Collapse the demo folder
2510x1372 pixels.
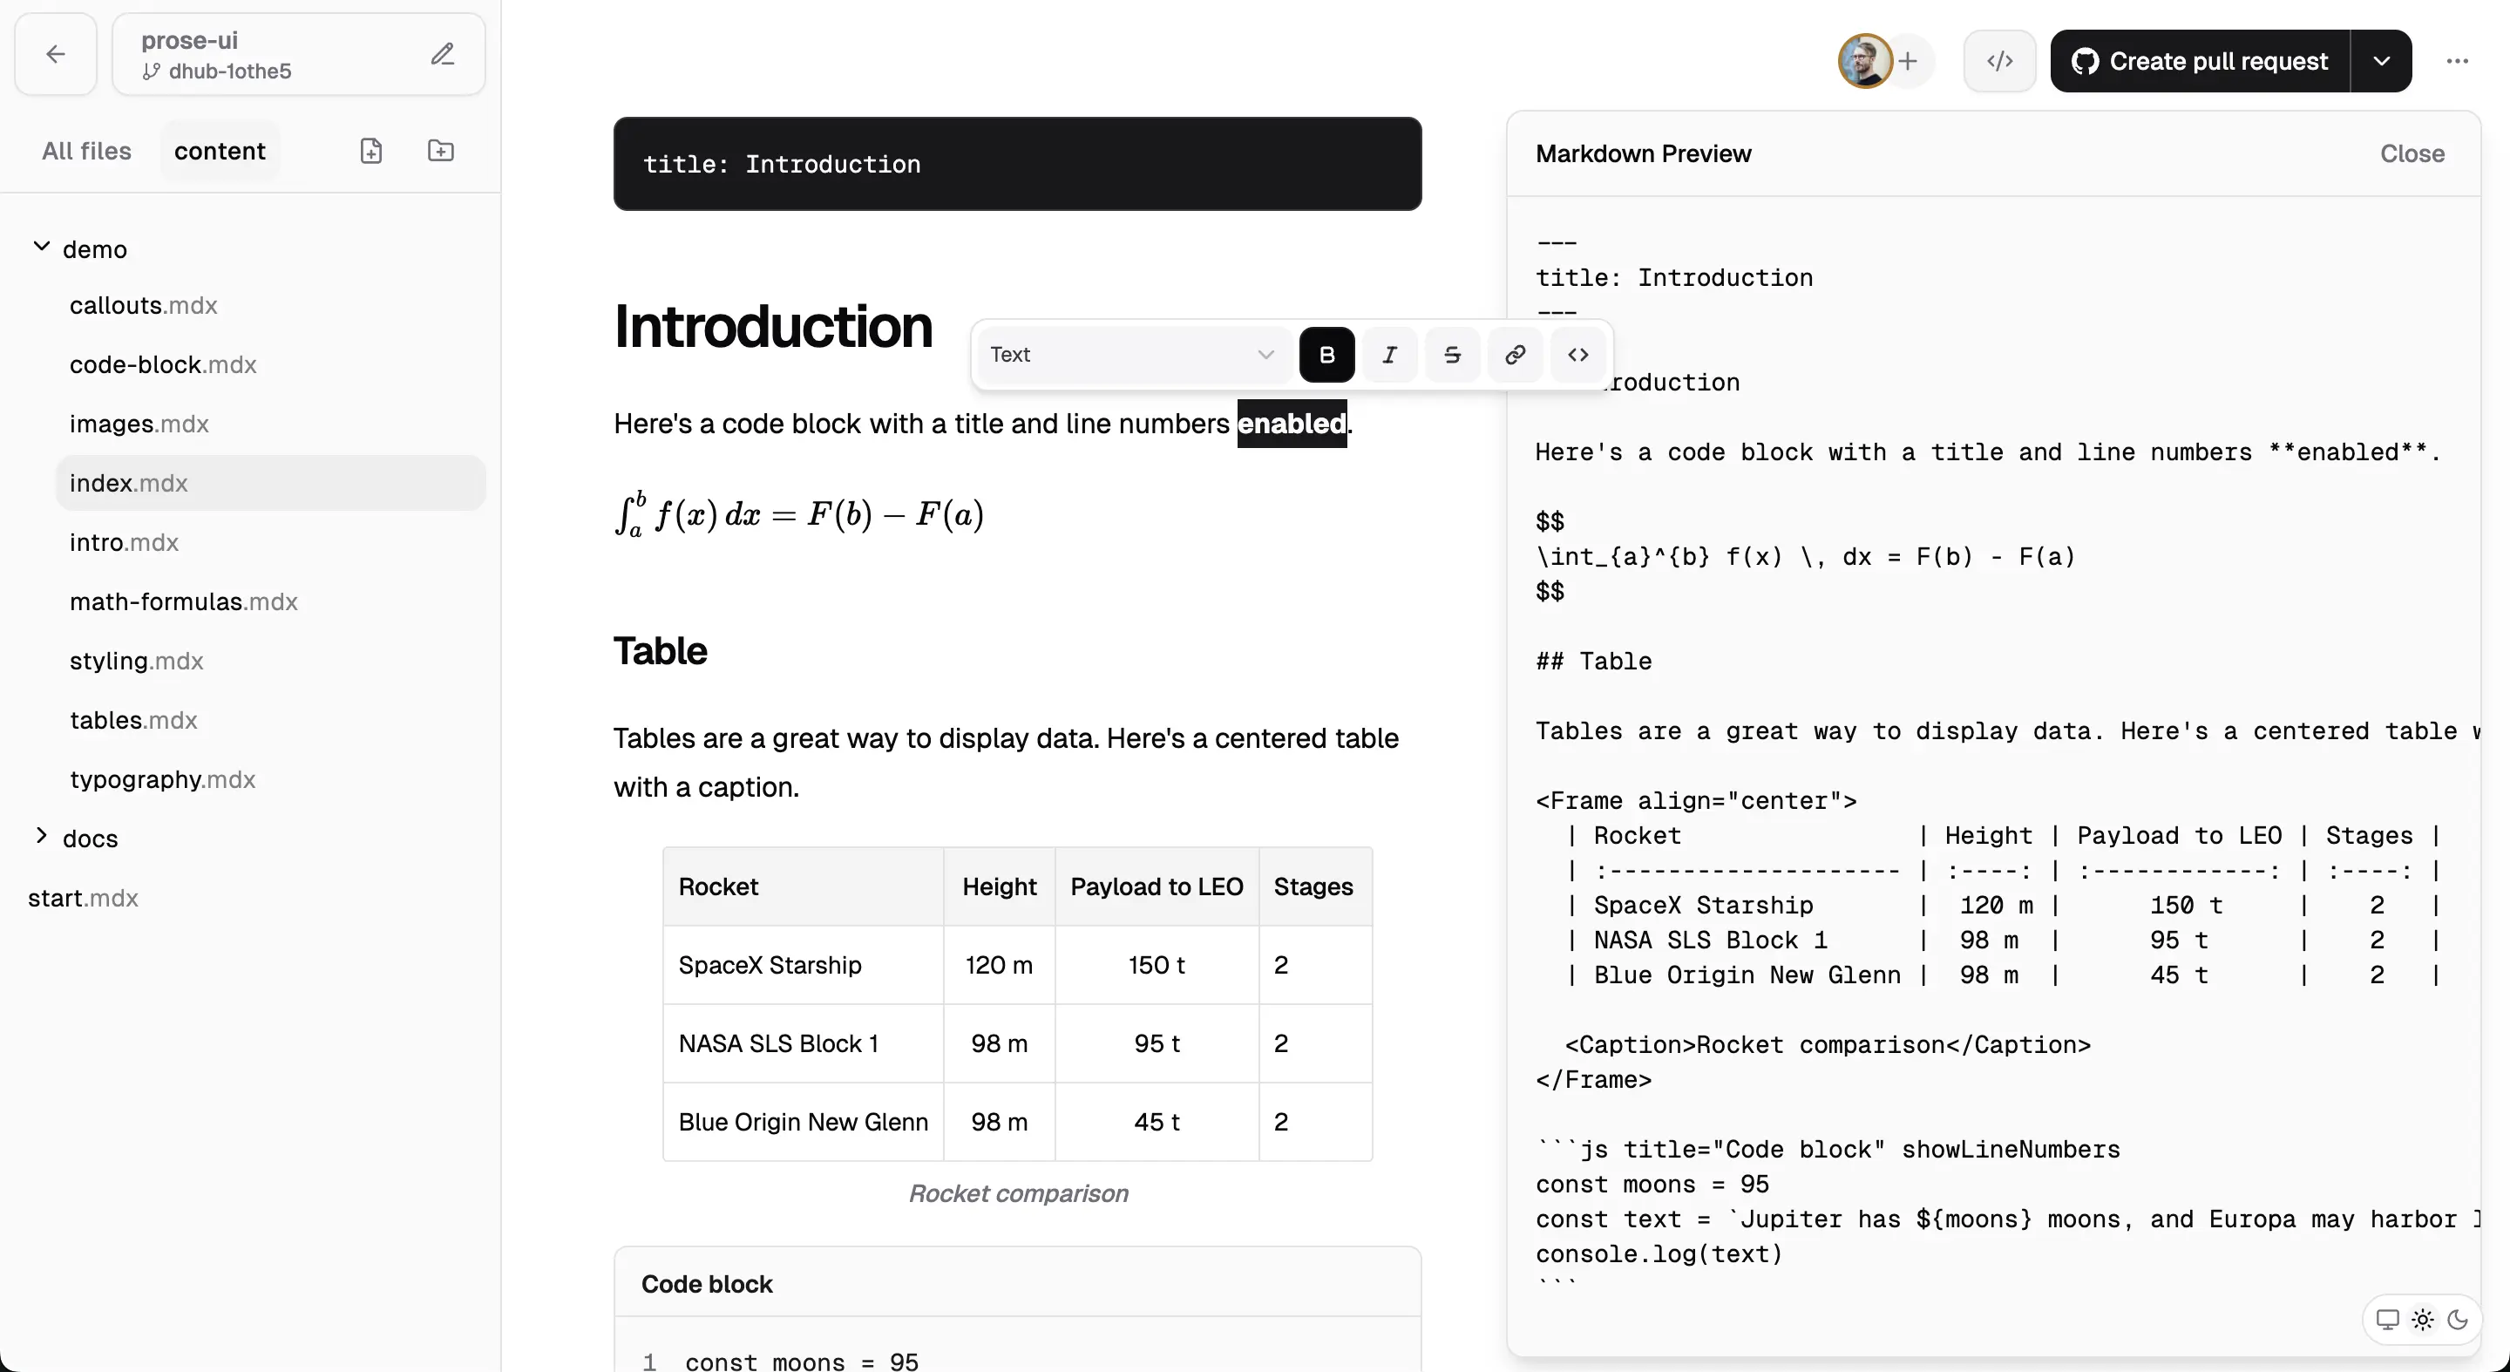(42, 248)
